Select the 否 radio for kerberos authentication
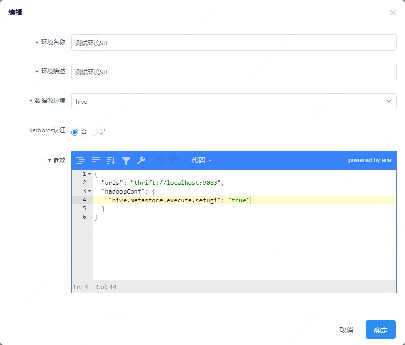Screen dimensions: 405x345 [x=75, y=132]
